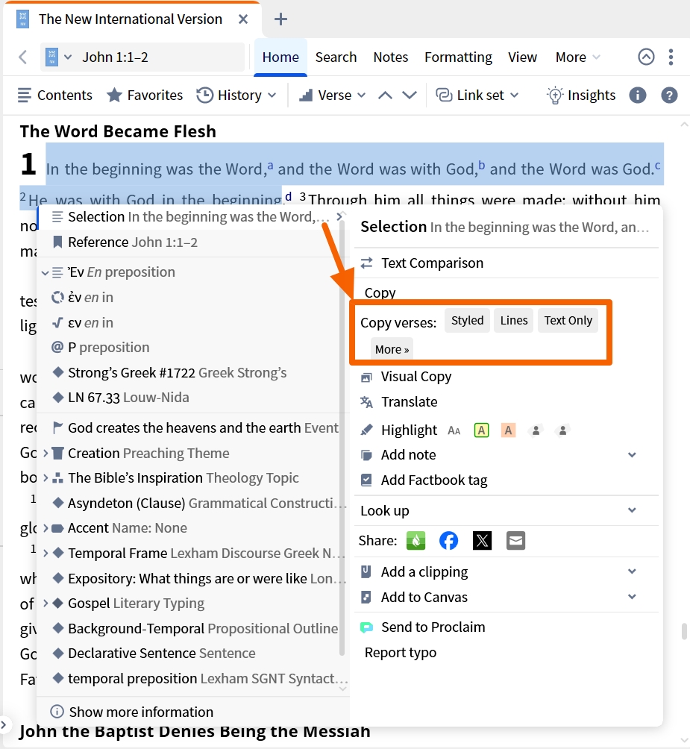Viewport: 690px width, 749px height.
Task: Click the back navigation arrow
Action: point(22,57)
